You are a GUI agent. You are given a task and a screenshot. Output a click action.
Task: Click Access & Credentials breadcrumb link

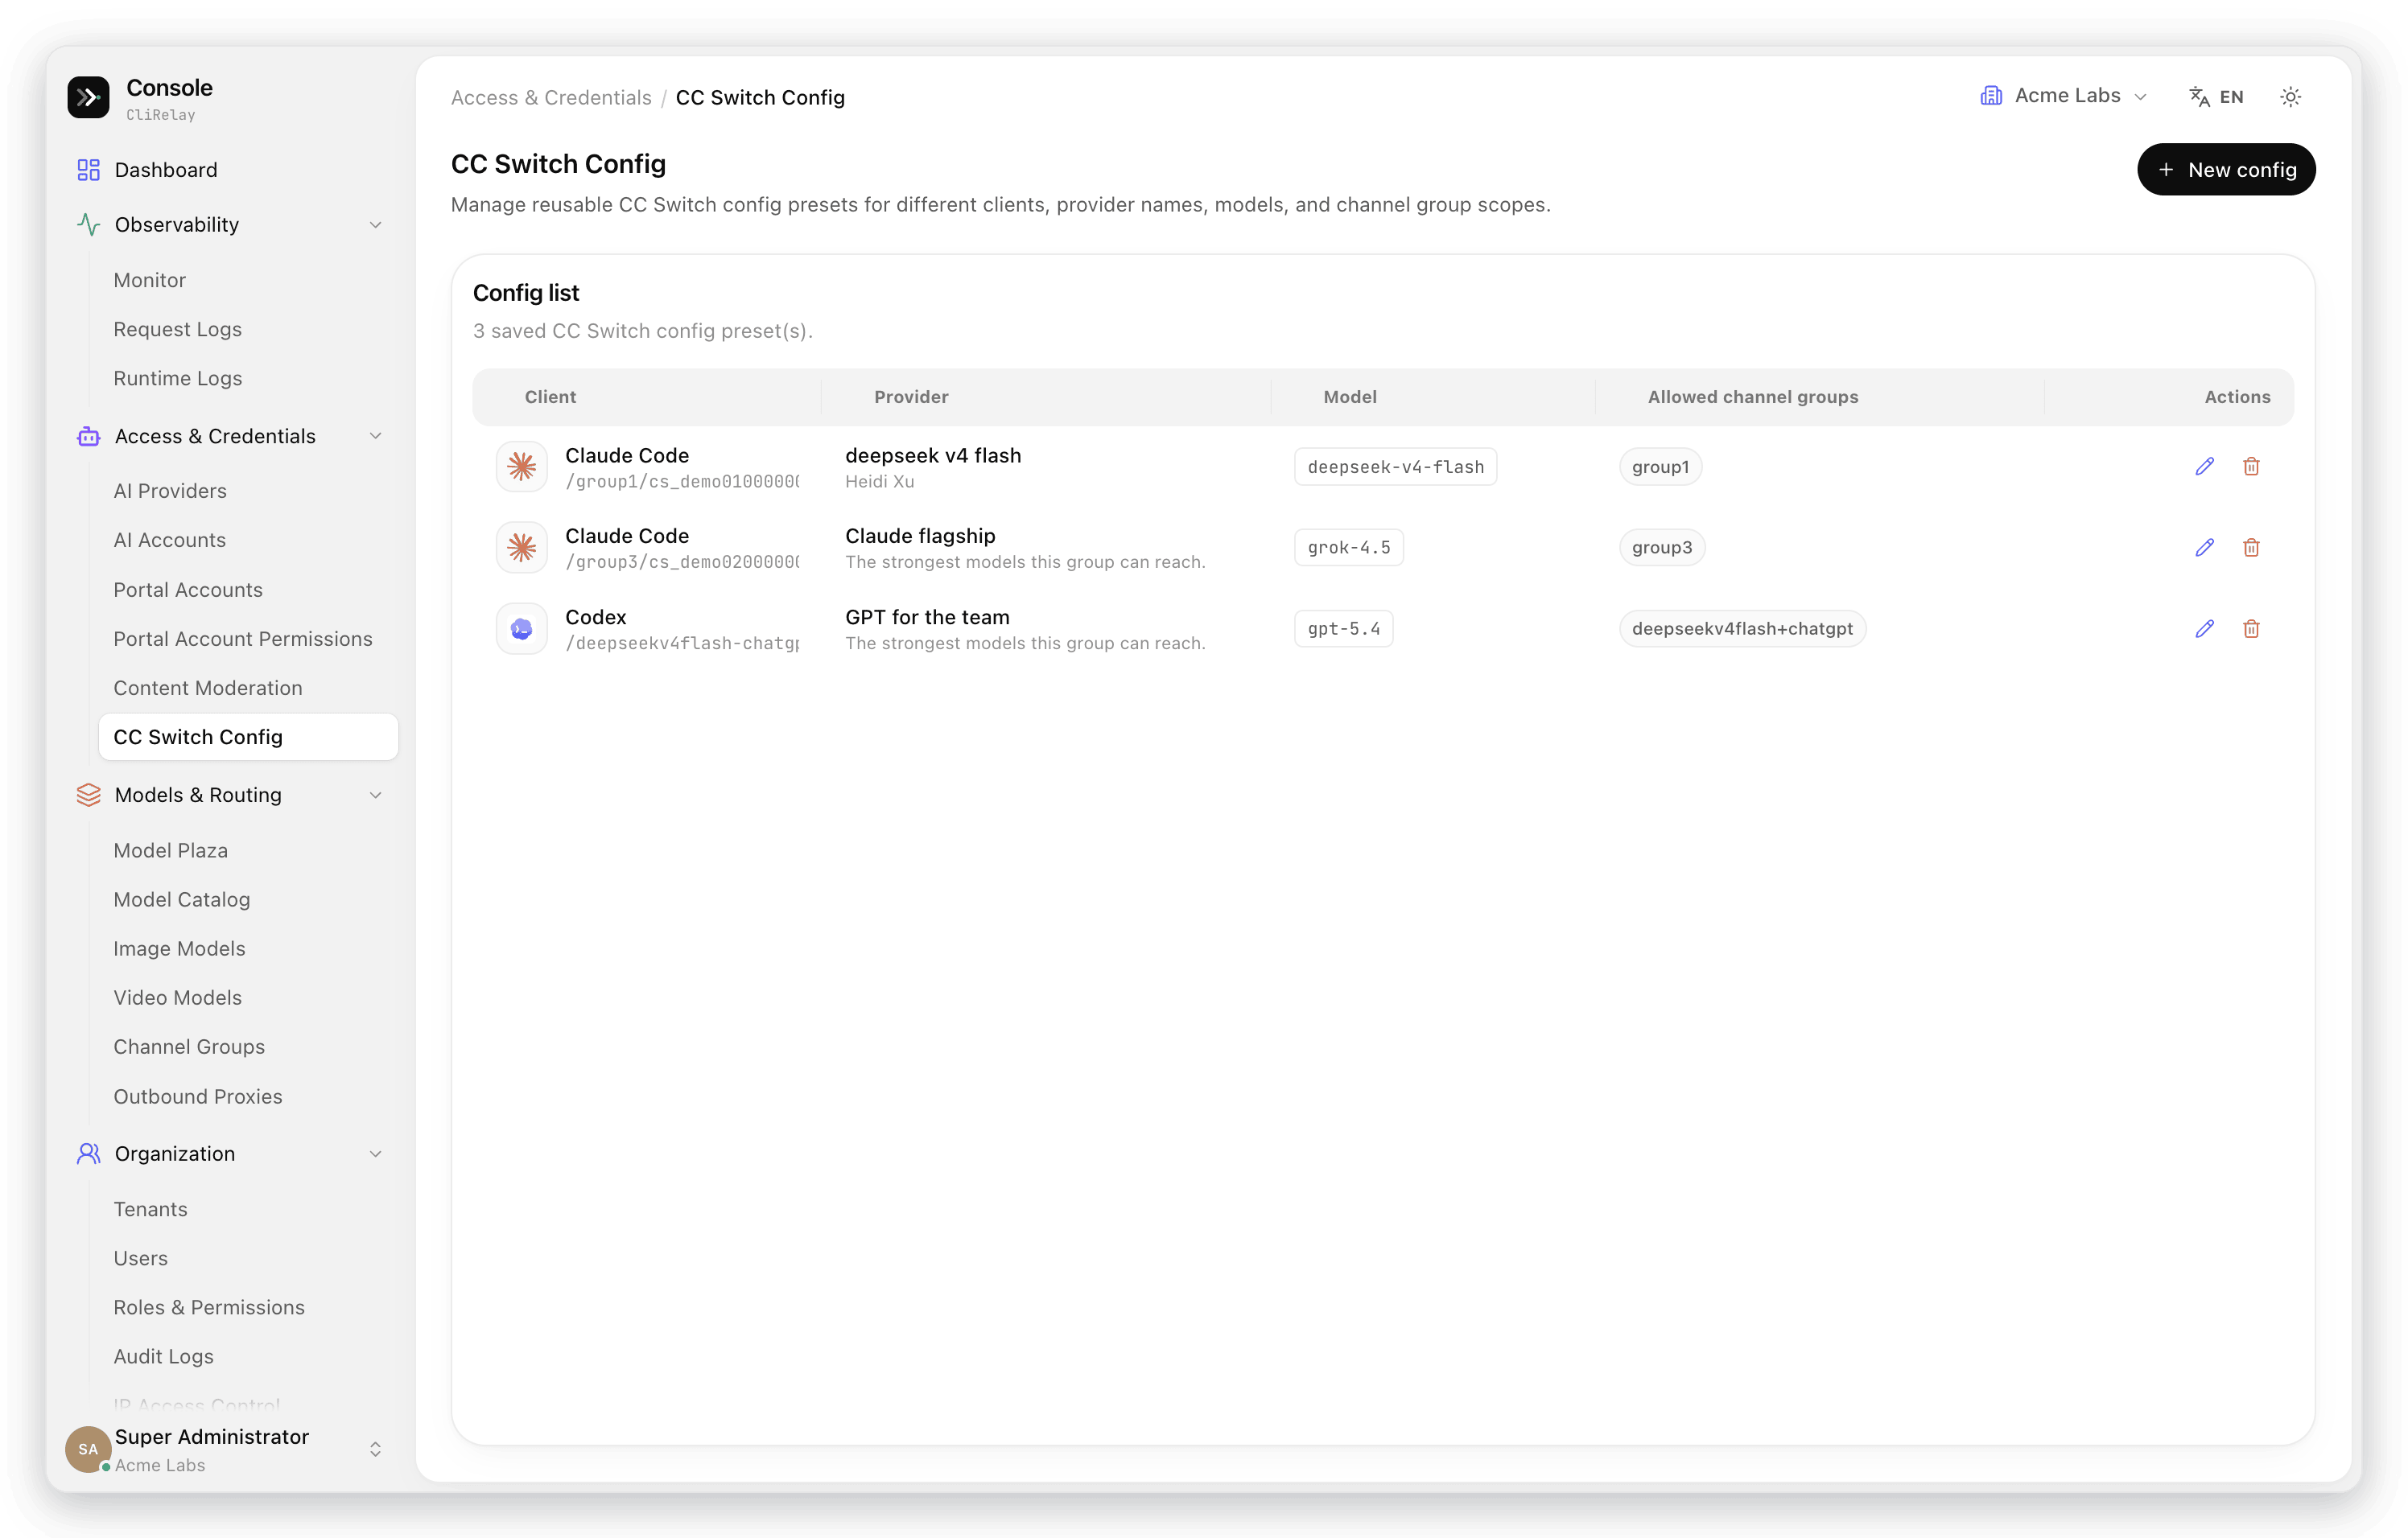[x=551, y=97]
